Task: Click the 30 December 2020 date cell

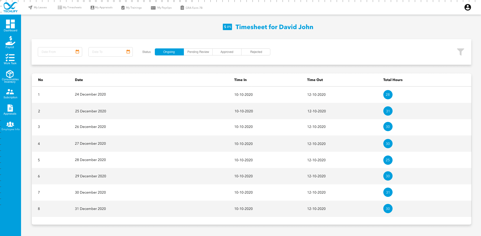Action: pos(90,192)
